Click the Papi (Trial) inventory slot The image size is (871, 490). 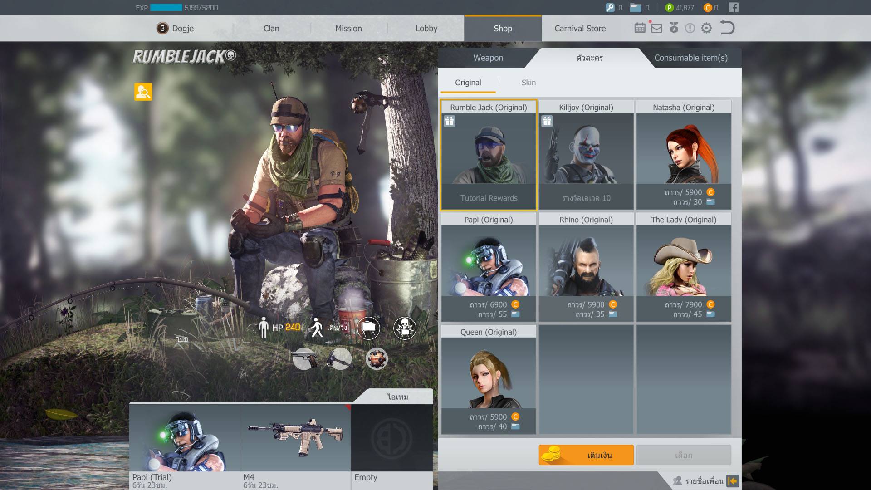point(185,447)
